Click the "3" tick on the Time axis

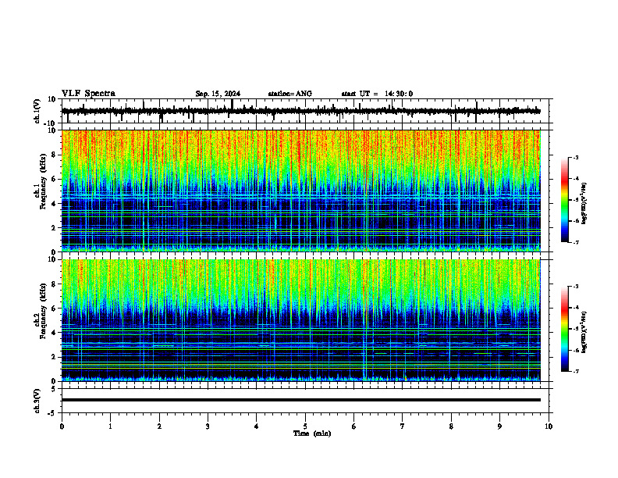(x=208, y=426)
